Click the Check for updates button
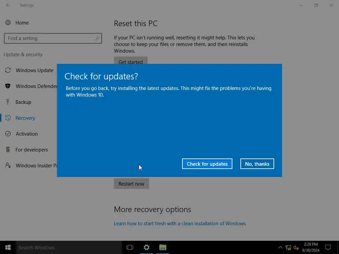The height and width of the screenshot is (254, 339). (x=207, y=164)
